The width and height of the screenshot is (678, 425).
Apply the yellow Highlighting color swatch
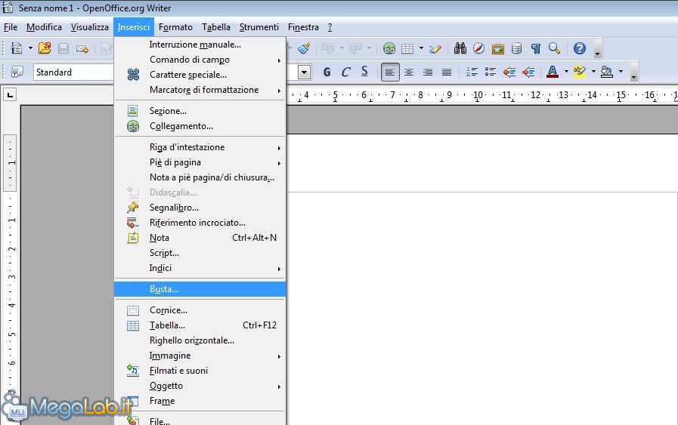point(580,72)
